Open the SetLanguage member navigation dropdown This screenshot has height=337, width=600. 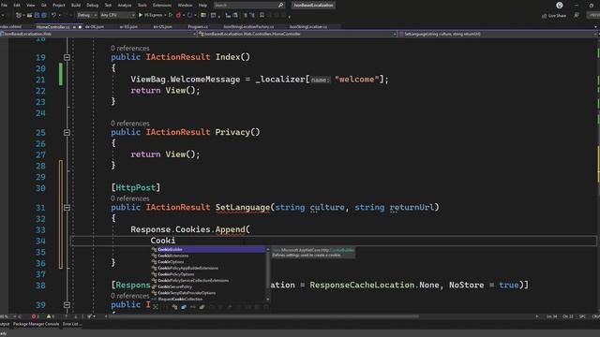[x=498, y=34]
